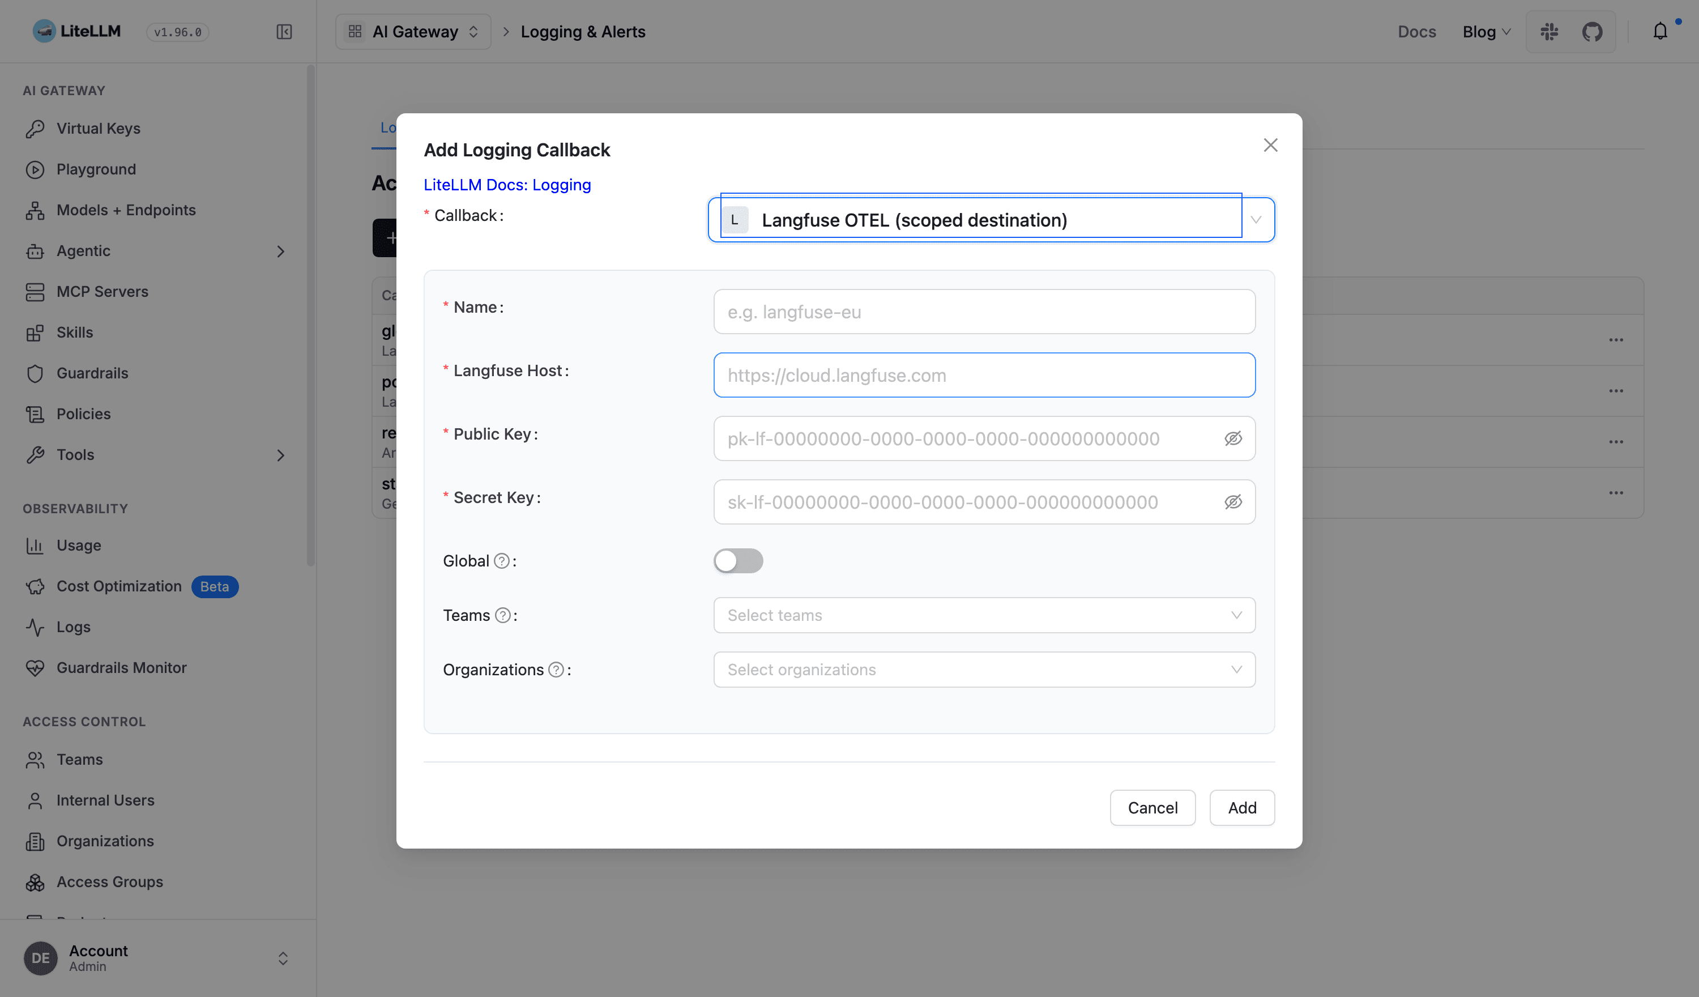The width and height of the screenshot is (1699, 997).
Task: Click the Teams people icon
Action: [35, 760]
